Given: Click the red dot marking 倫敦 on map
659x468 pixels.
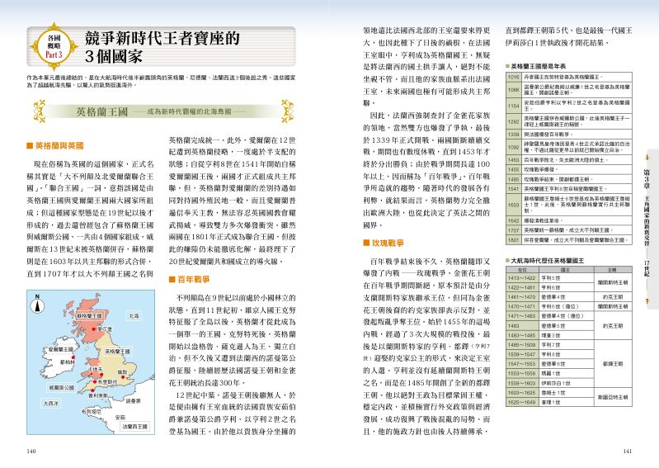Looking at the screenshot, I should click(x=123, y=377).
